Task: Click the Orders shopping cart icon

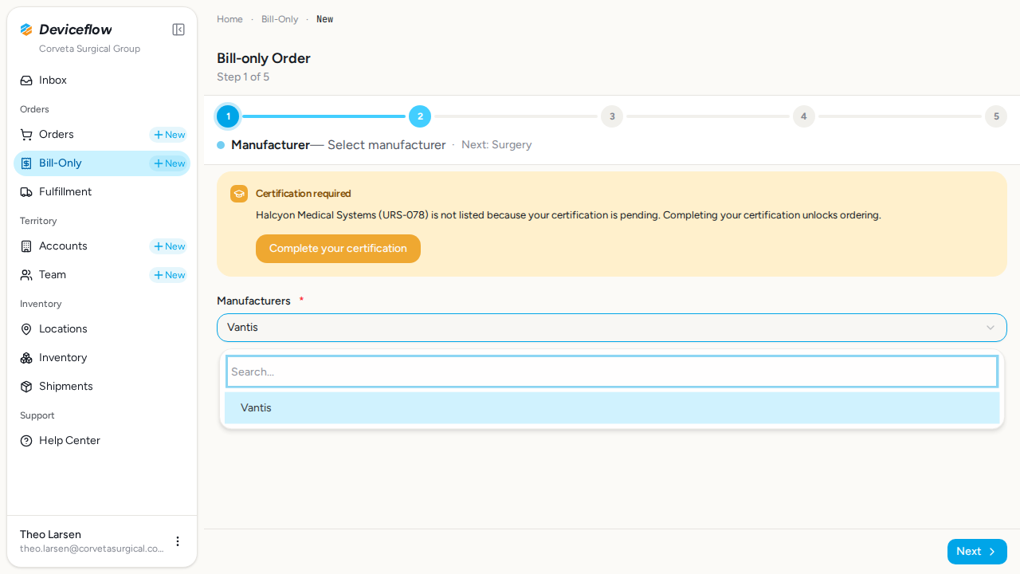Action: click(x=26, y=135)
